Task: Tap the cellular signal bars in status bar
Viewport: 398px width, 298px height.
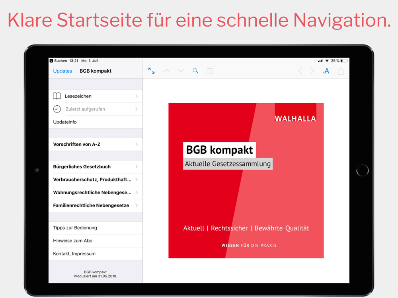Action: click(320, 60)
